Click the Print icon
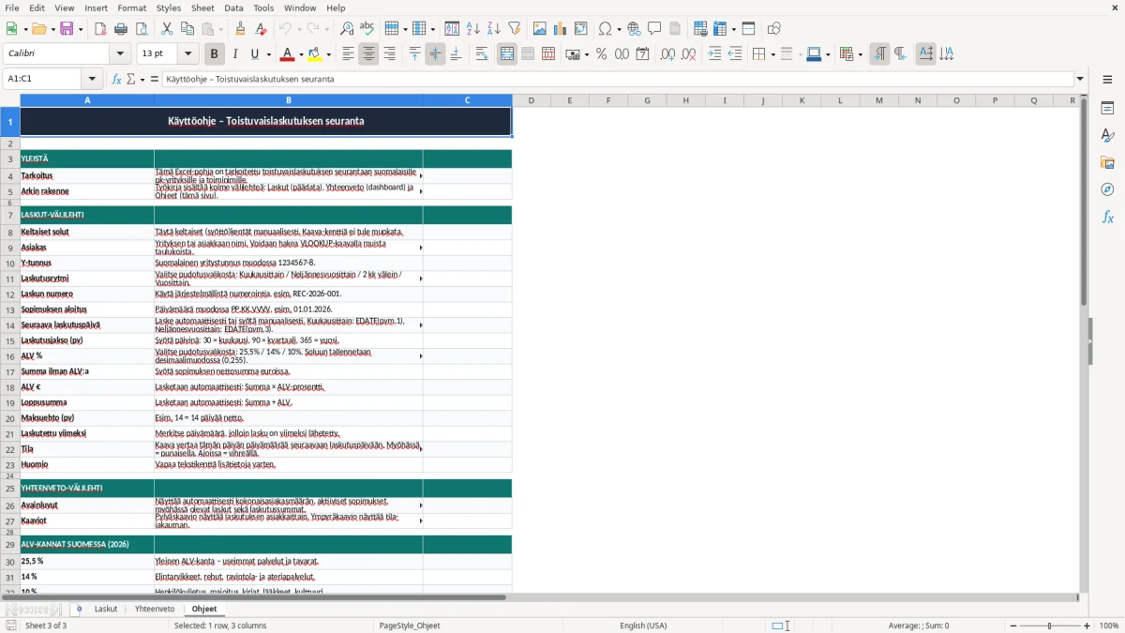 [121, 29]
